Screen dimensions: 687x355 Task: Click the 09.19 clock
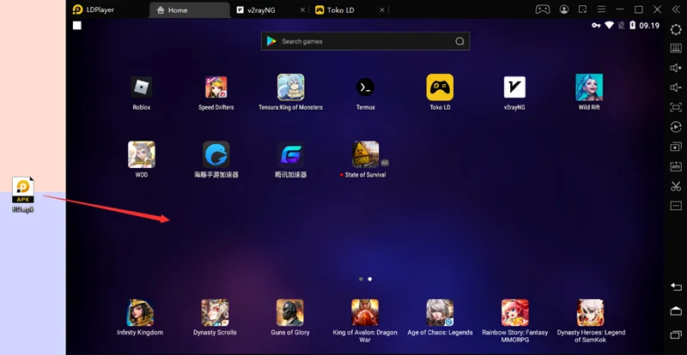pyautogui.click(x=649, y=26)
